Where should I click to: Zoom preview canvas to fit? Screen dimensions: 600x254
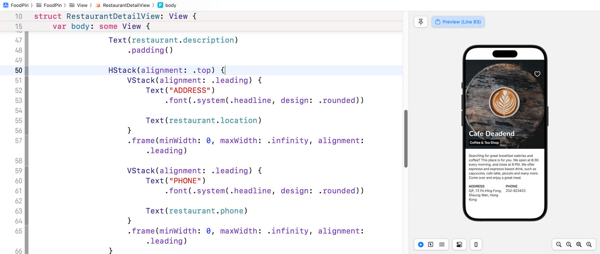579,245
